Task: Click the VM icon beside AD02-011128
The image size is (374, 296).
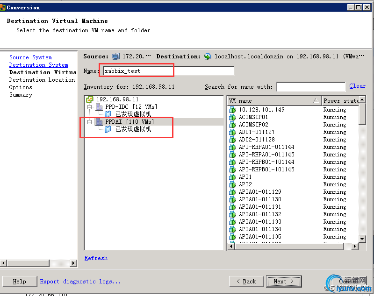Action: click(x=232, y=140)
